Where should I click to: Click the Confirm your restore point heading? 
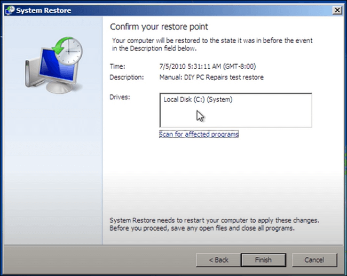(x=159, y=27)
